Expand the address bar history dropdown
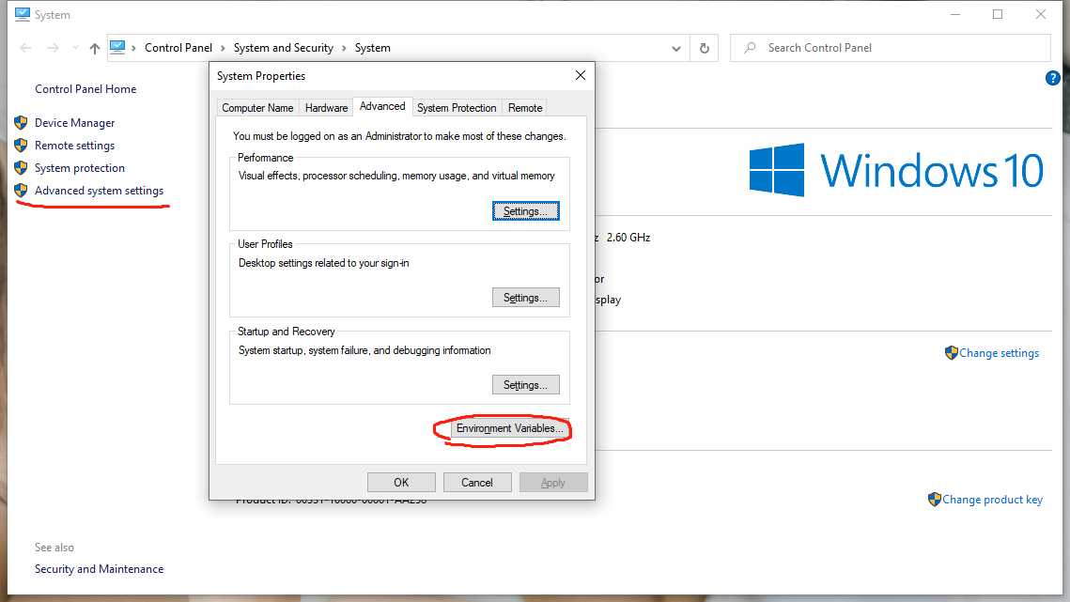 [675, 48]
